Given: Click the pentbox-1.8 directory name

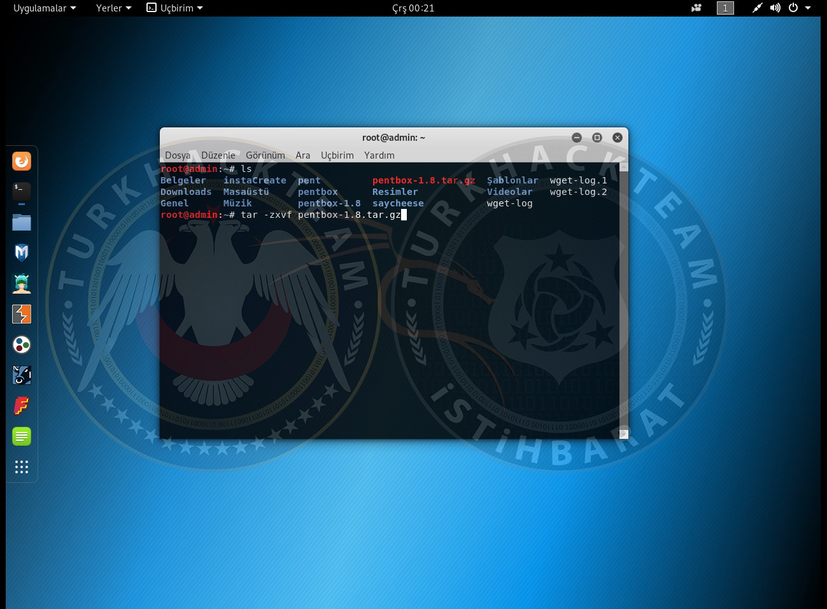Looking at the screenshot, I should pyautogui.click(x=329, y=203).
